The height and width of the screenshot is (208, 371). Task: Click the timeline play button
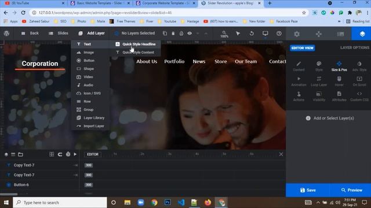coord(75,154)
